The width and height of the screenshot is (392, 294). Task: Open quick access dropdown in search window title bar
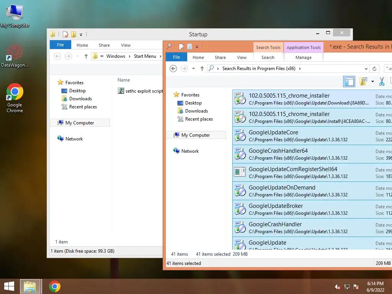coord(197,47)
